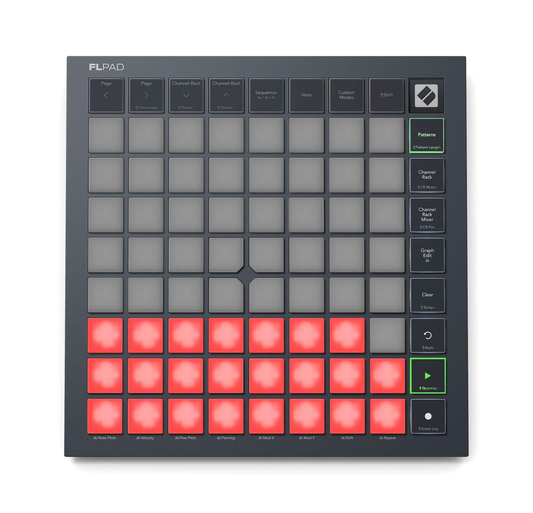Image resolution: width=533 pixels, height=513 pixels.
Task: Select the Sequencer 4x/2x/1x mode button
Action: [266, 95]
